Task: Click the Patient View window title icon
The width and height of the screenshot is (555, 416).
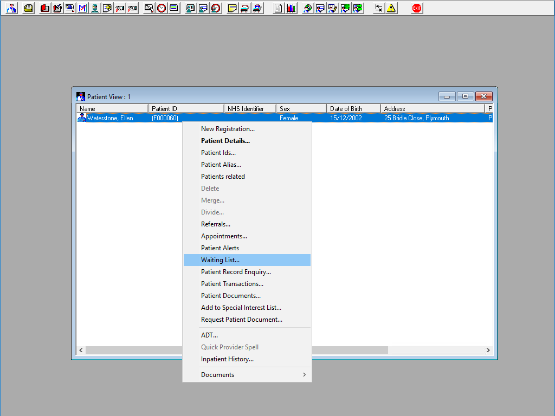Action: pos(81,96)
